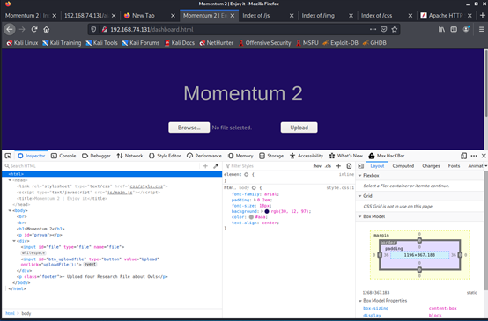The height and width of the screenshot is (321, 488).
Task: Toggle the .cls classes panel
Action: [328, 166]
